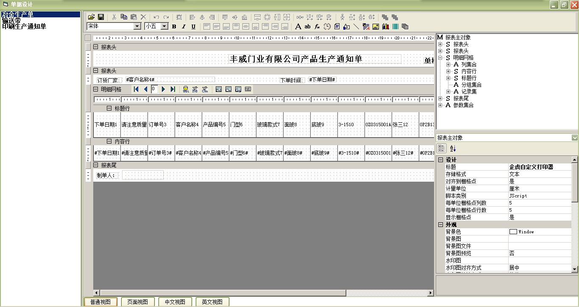Select the #客户名称4# field in header
The width and height of the screenshot is (579, 307).
pos(170,80)
